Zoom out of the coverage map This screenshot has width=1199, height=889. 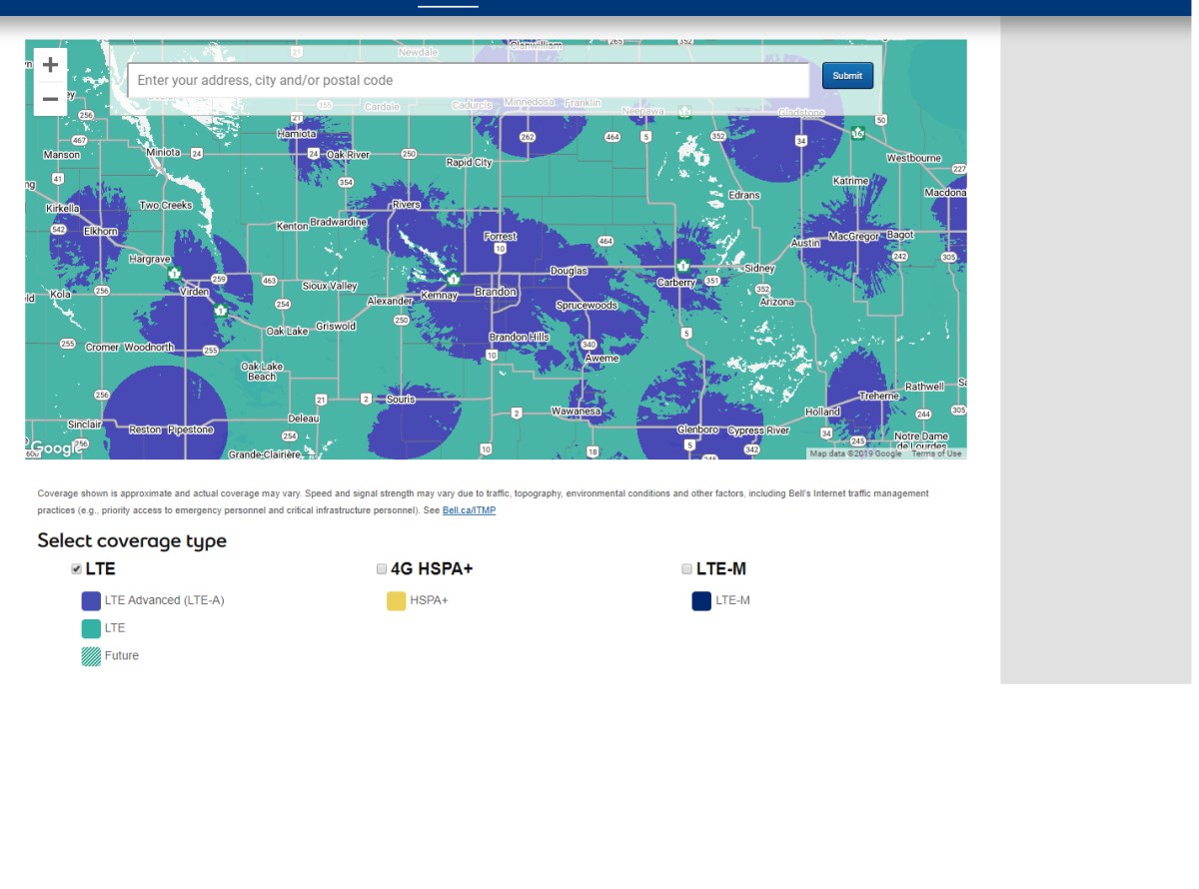[x=50, y=99]
